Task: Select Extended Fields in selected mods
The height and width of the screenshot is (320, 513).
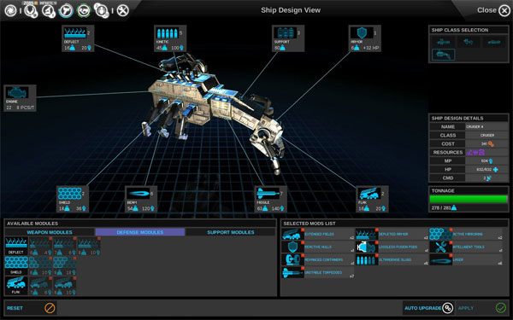Action: (318, 234)
